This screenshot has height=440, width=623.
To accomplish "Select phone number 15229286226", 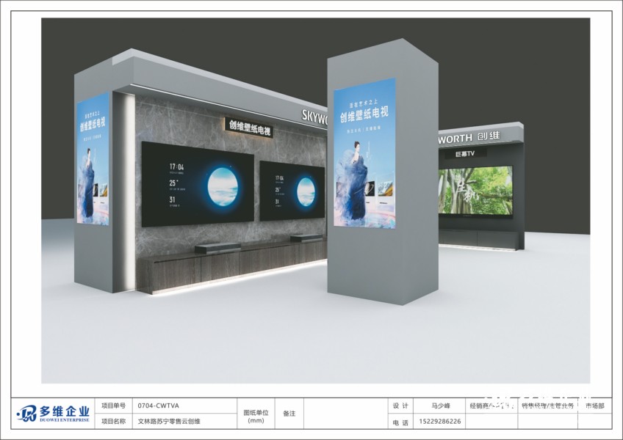I will [440, 422].
